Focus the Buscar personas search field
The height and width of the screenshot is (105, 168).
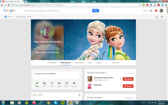pyautogui.click(x=58, y=10)
